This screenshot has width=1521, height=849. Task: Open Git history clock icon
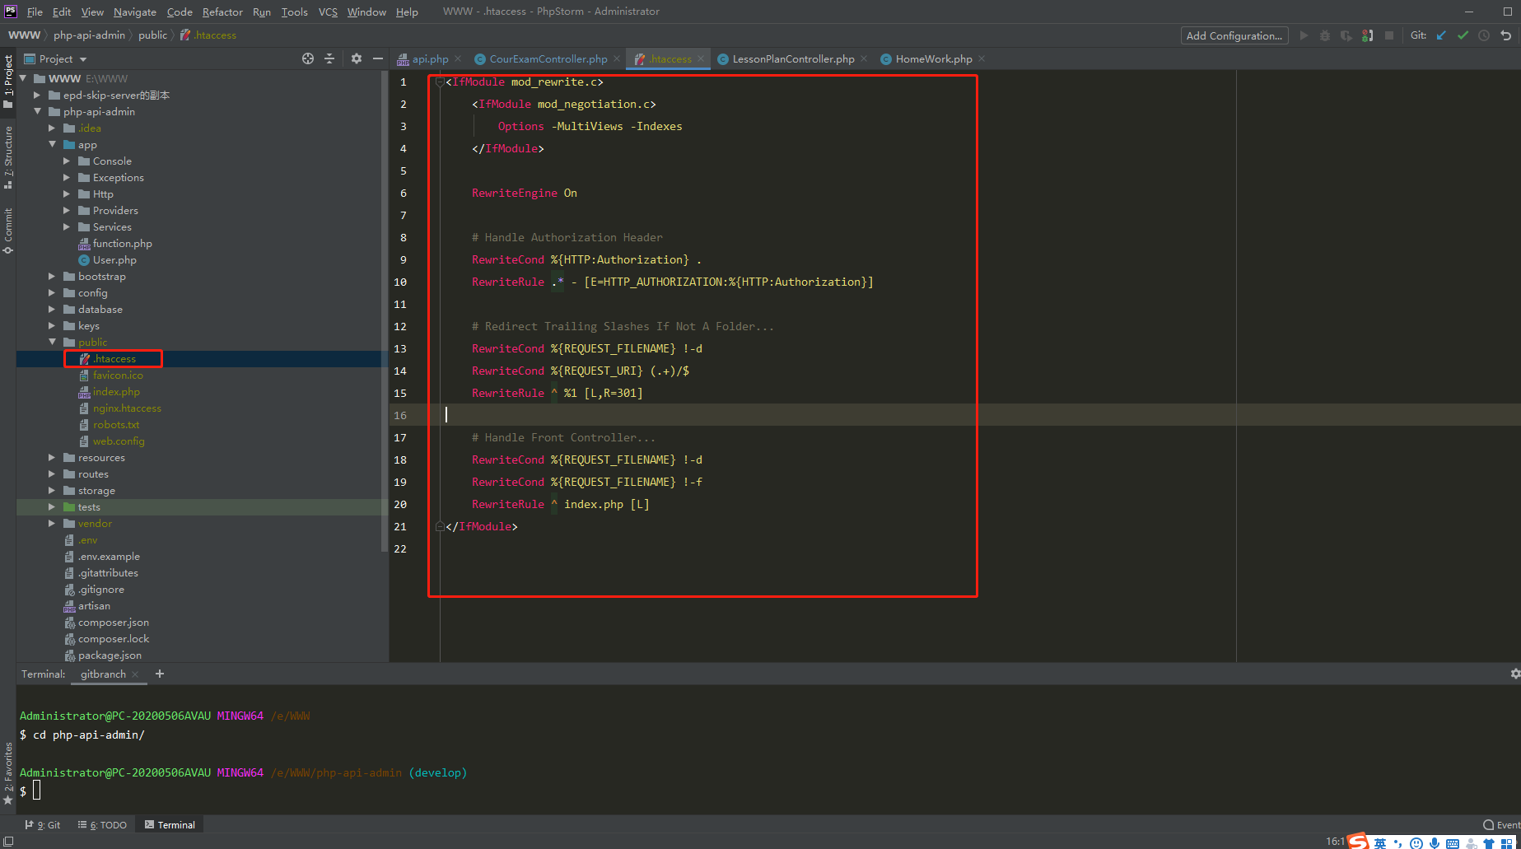point(1484,35)
